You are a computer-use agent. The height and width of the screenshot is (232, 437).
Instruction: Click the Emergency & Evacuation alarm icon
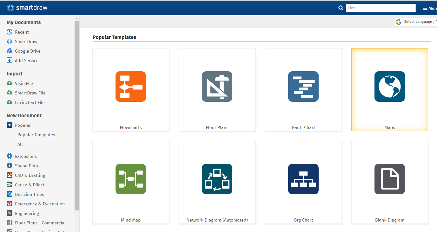(x=10, y=203)
